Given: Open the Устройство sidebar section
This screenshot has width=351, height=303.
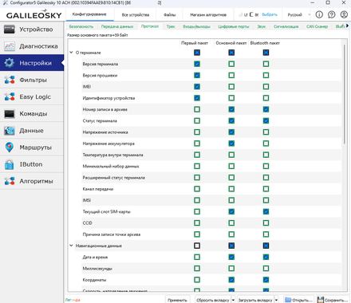Looking at the screenshot, I should click(32, 30).
